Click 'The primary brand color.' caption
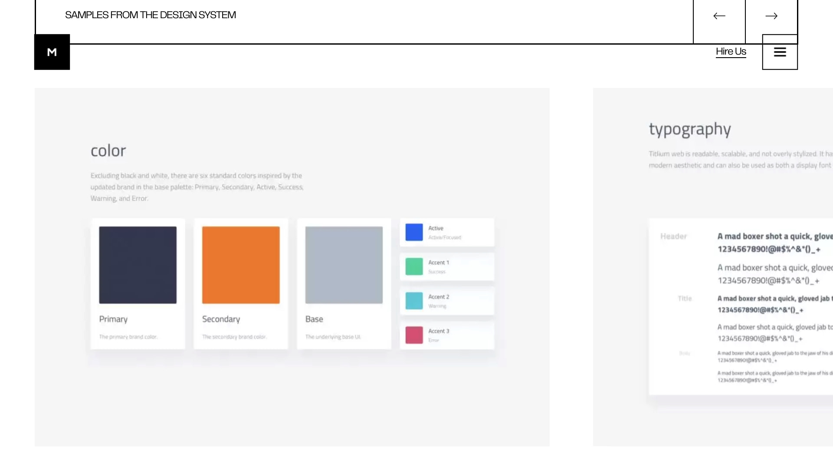Viewport: 833px width, 468px height. 128,337
